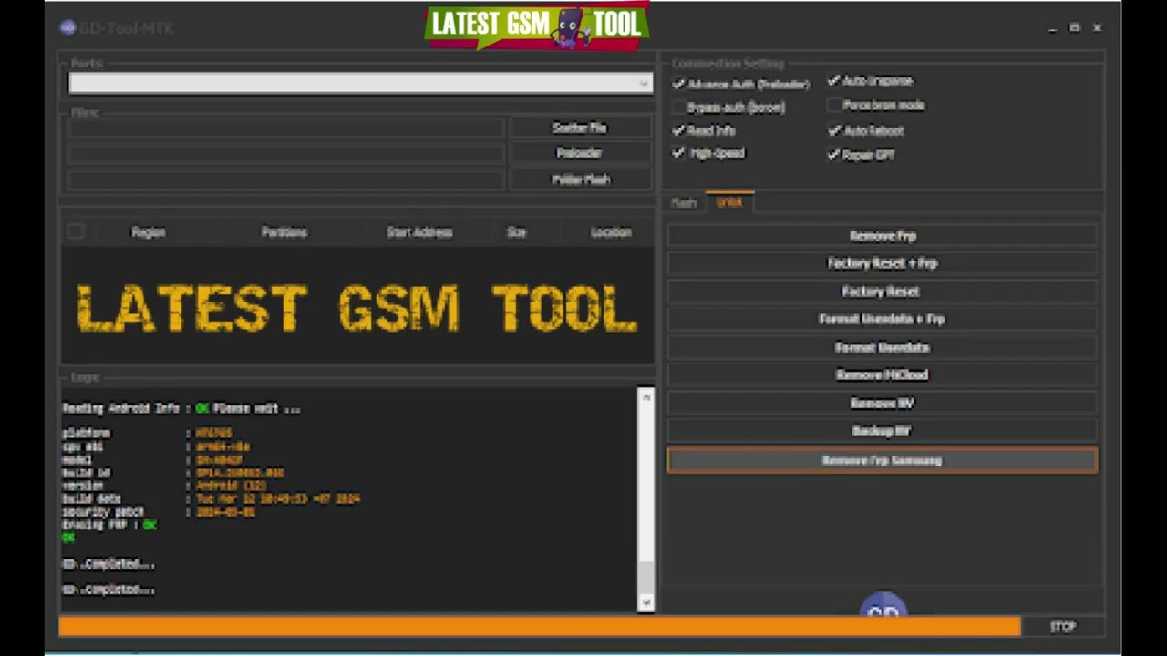
Task: Click the Size column header
Action: click(x=516, y=232)
